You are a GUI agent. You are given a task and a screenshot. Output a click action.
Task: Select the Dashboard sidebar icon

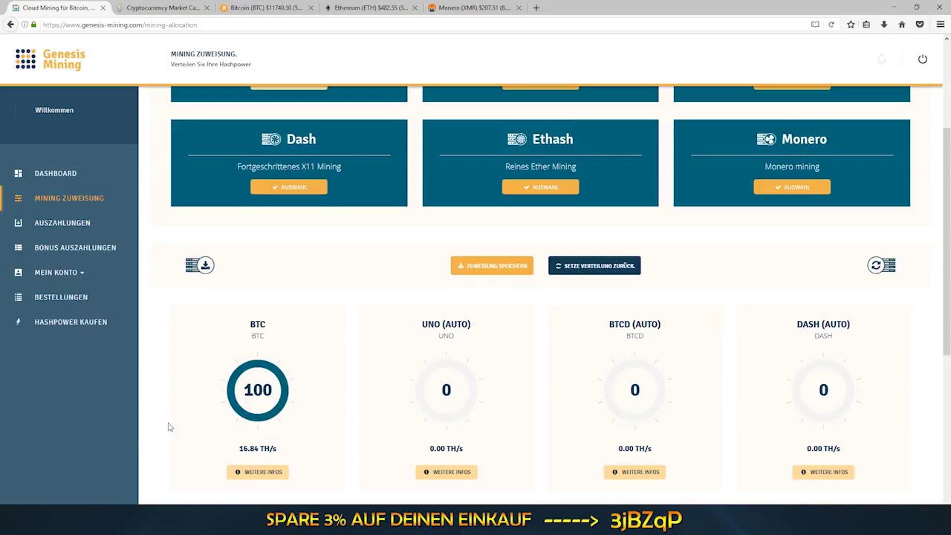click(x=18, y=173)
